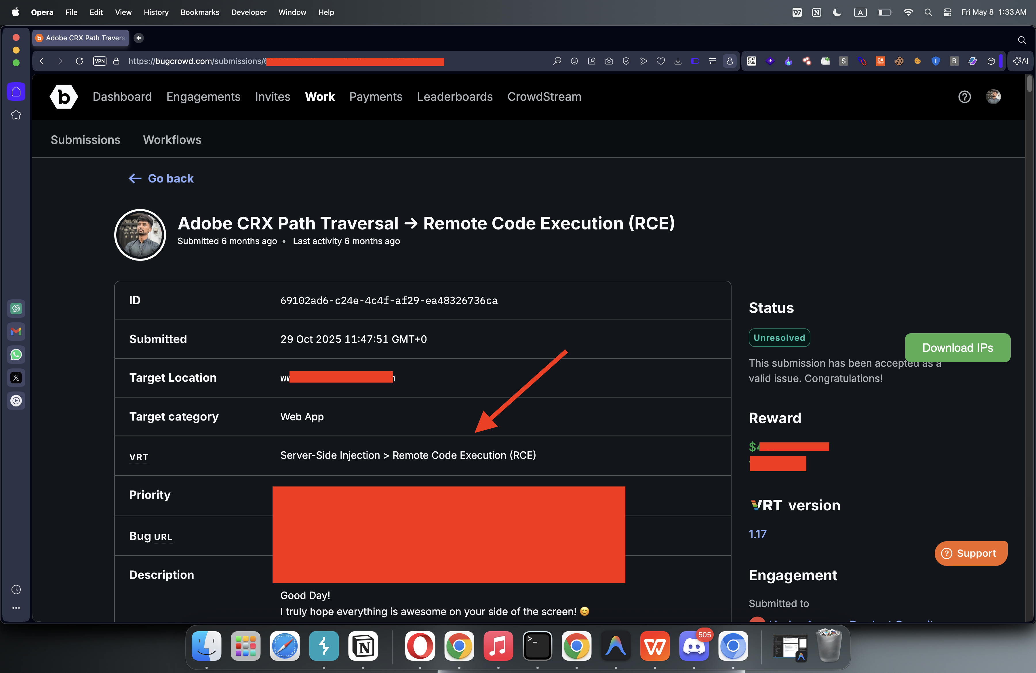The width and height of the screenshot is (1036, 673).
Task: Click the '29 Oct 2025 11:47:51 GMT+0' text
Action: pyautogui.click(x=353, y=339)
